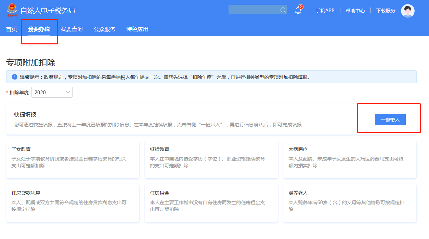Image resolution: width=429 pixels, height=239 pixels.
Task: Click the search magnifier icon
Action: (283, 10)
